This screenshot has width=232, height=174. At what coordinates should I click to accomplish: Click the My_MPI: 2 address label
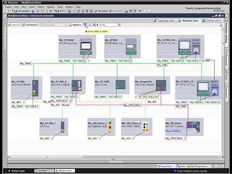pyautogui.click(x=46, y=138)
